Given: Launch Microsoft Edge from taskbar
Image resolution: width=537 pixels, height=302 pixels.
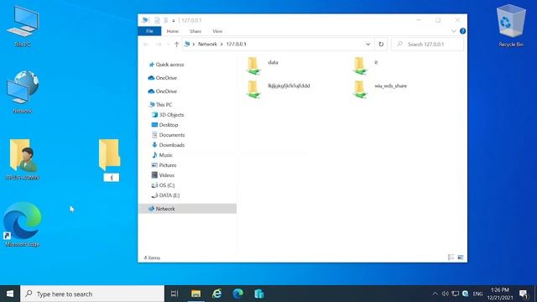Looking at the screenshot, I should 237,294.
